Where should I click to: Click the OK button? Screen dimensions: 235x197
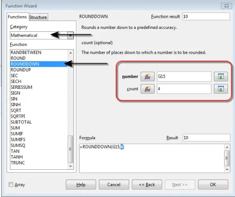point(213,185)
